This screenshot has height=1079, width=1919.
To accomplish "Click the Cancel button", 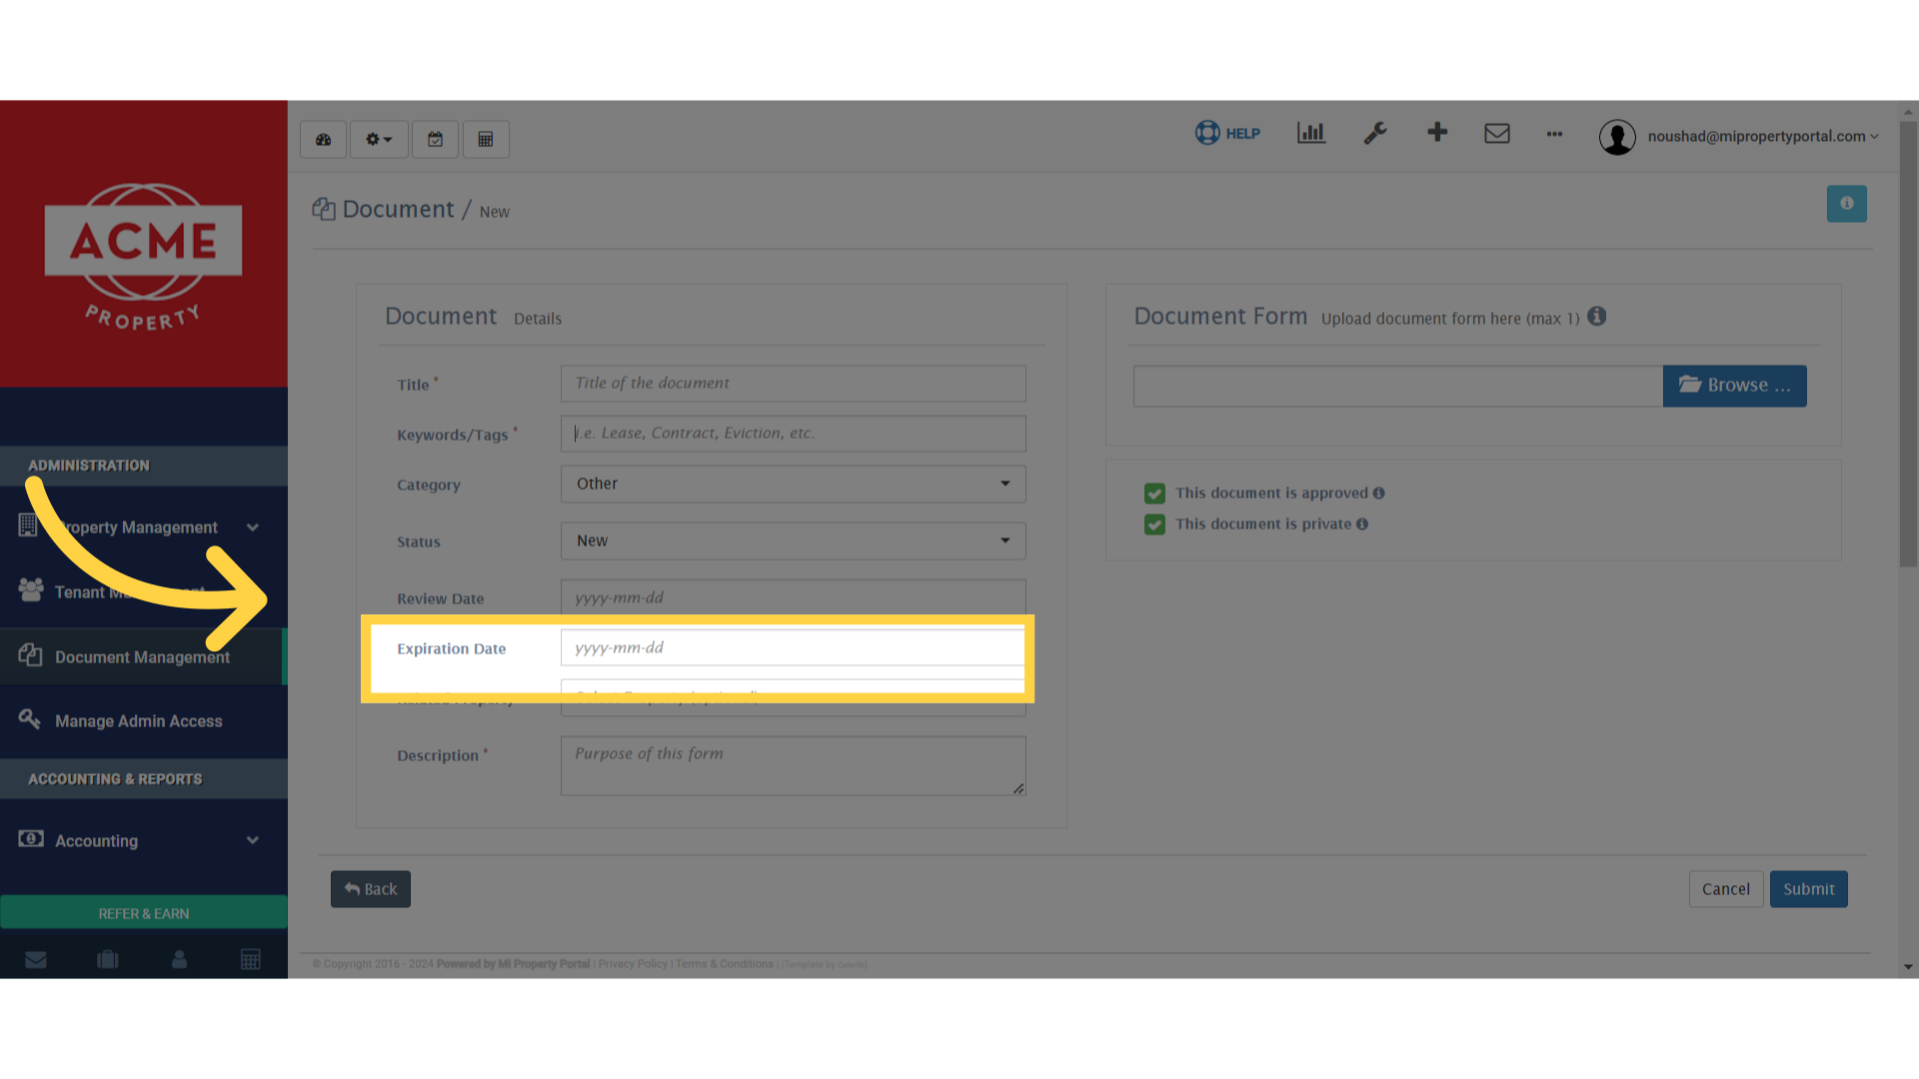I will [1726, 889].
